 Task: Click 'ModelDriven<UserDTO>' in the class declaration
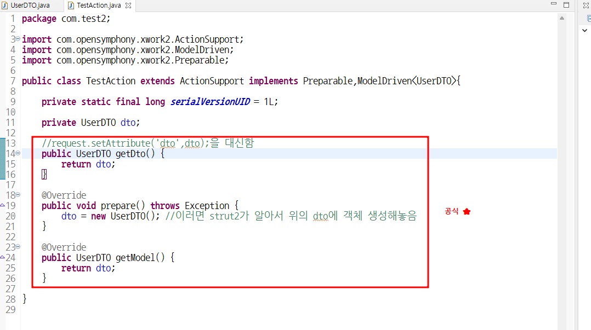point(407,81)
